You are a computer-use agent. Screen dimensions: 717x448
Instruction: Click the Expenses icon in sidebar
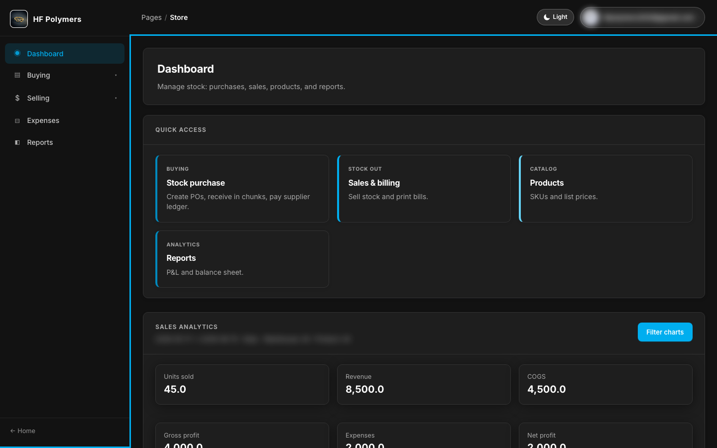coord(17,120)
